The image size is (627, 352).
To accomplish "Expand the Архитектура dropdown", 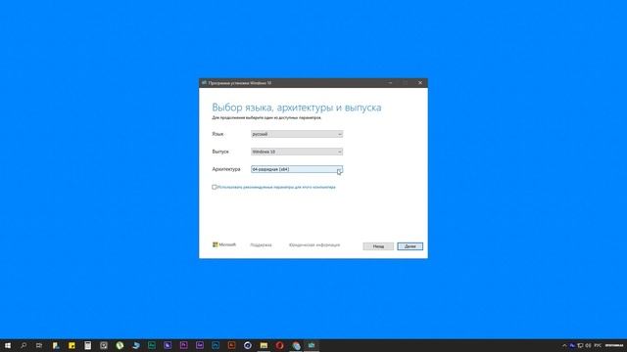I will (x=297, y=169).
